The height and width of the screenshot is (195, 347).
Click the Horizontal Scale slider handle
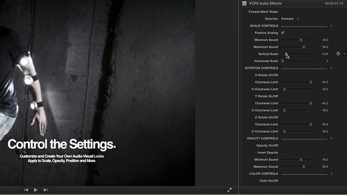tap(283, 61)
